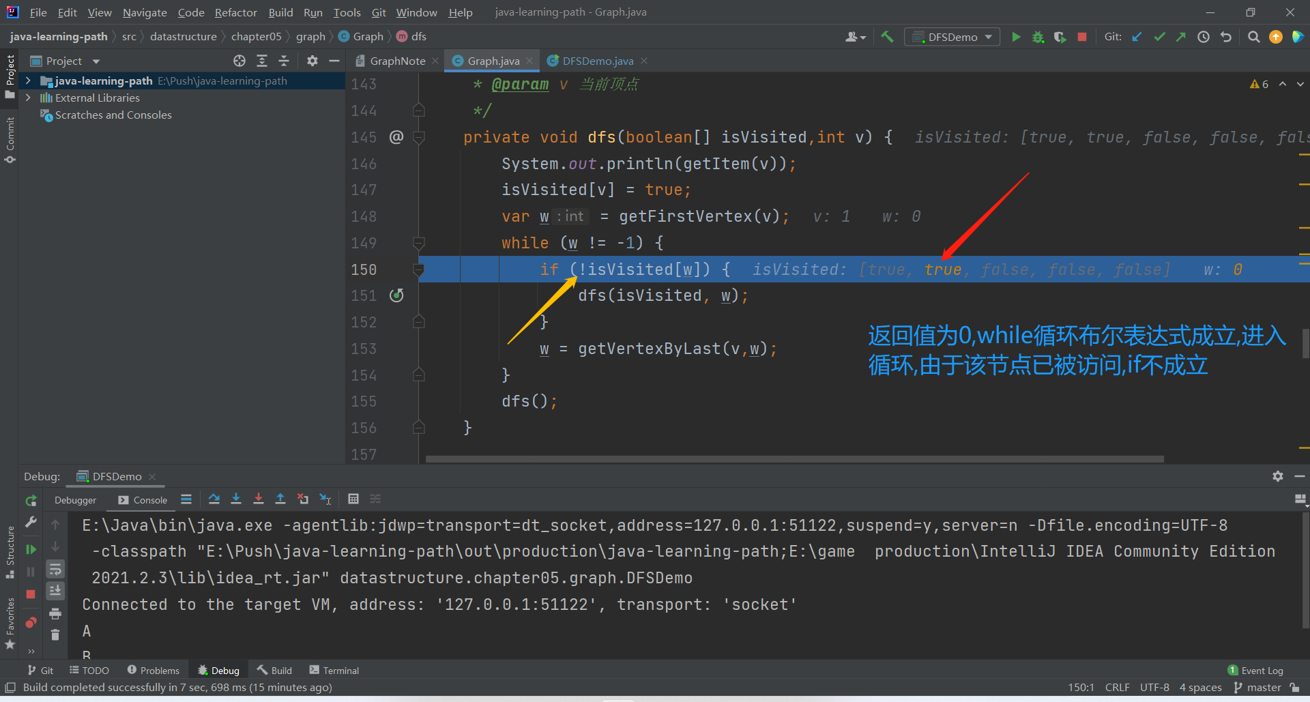This screenshot has height=702, width=1310.
Task: Resume program in debug sidebar
Action: (31, 549)
